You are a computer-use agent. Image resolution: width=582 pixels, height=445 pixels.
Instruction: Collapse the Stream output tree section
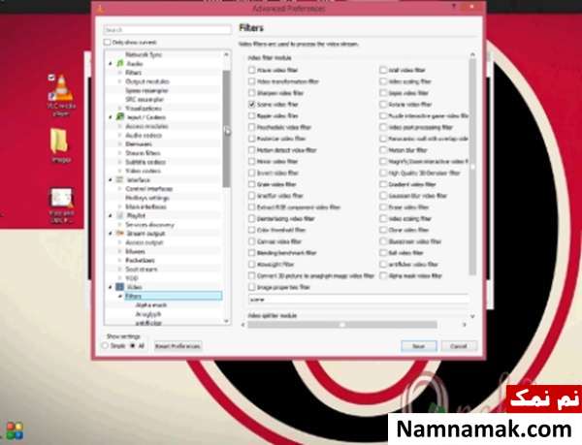111,234
